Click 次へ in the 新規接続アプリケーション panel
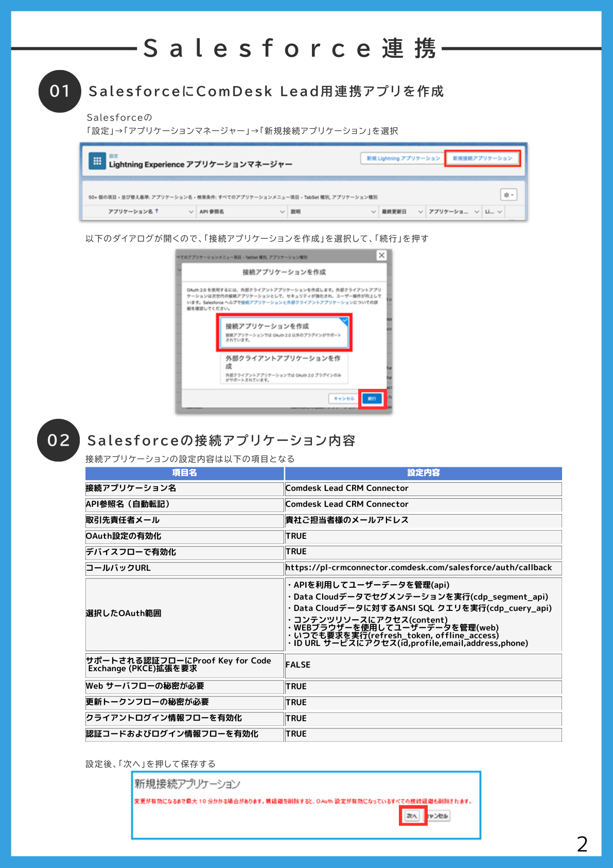 pyautogui.click(x=412, y=815)
